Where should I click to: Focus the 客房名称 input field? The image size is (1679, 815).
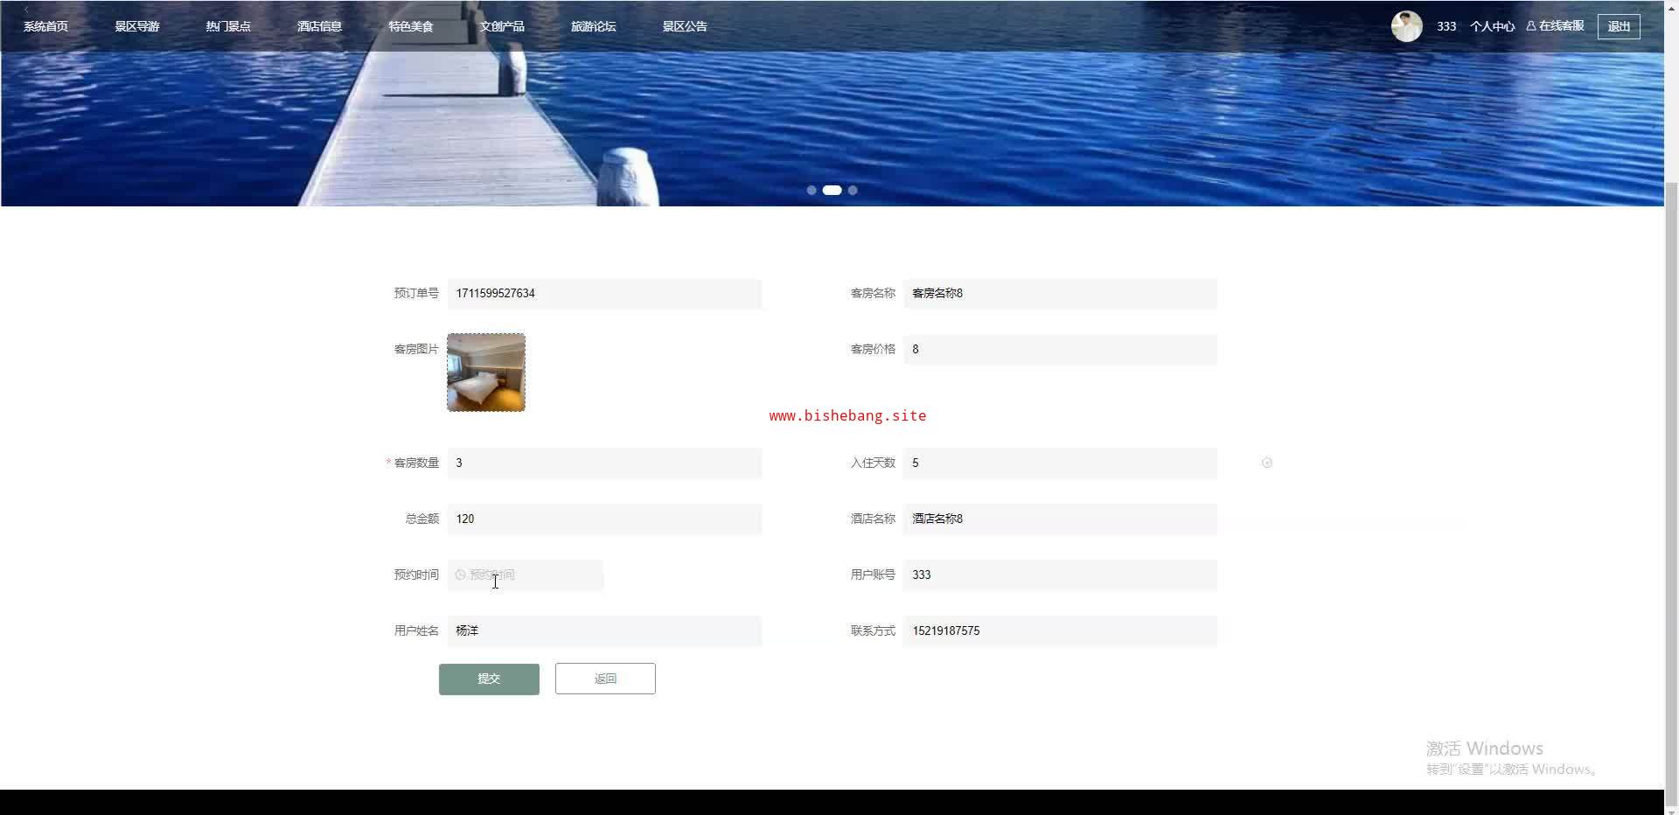[1060, 294]
